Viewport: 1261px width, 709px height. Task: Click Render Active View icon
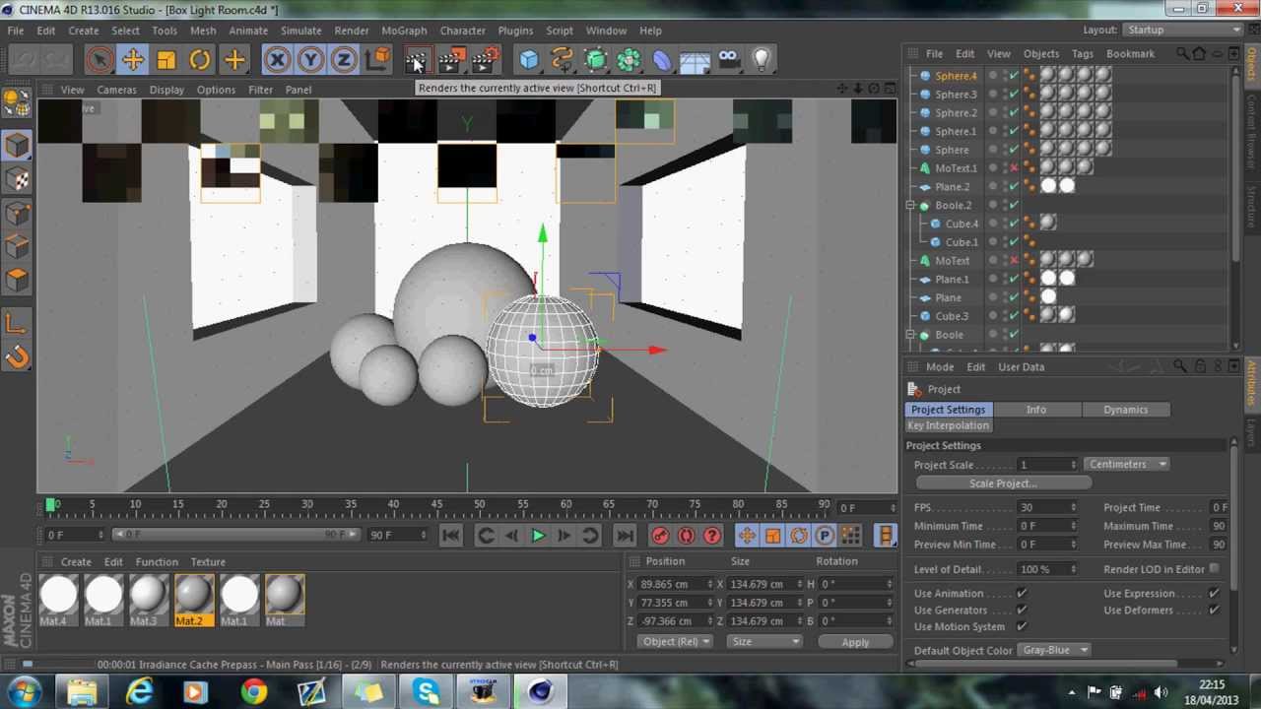417,60
